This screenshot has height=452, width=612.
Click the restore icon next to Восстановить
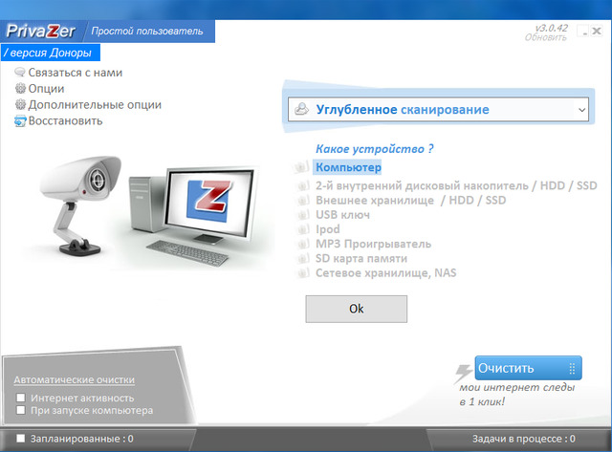(20, 121)
